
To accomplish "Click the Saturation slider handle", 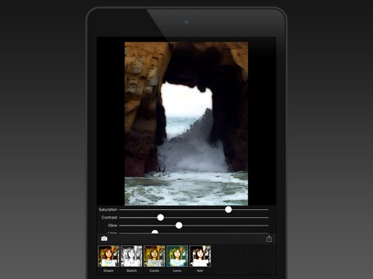I will (x=228, y=209).
